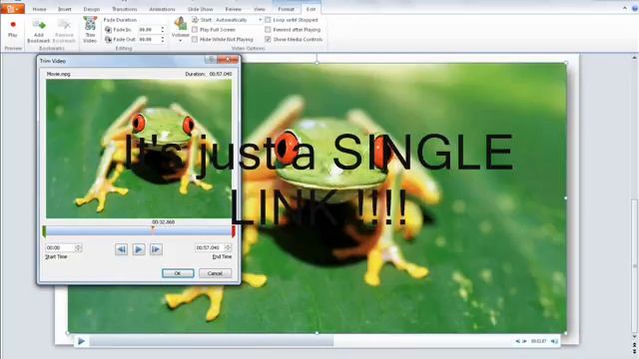The image size is (639, 359).
Task: Click the Trim Video blue timeline bar
Action: point(139,231)
